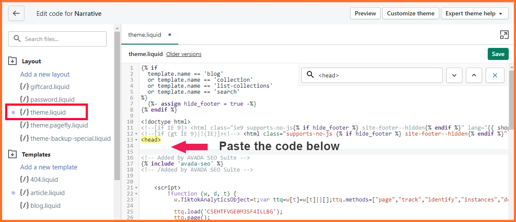This screenshot has width=516, height=222.
Task: Select the theme.liquid editor tab
Action: pyautogui.click(x=144, y=35)
